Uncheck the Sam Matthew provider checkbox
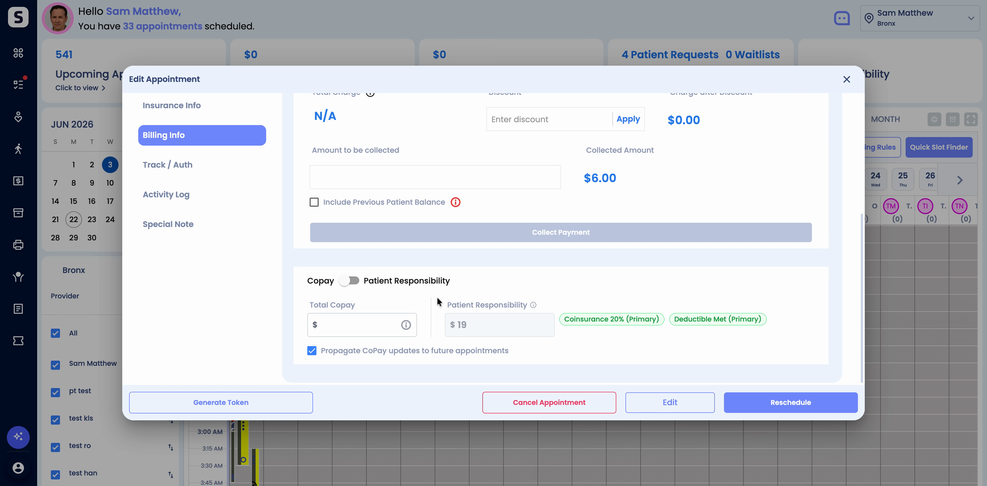 tap(55, 365)
